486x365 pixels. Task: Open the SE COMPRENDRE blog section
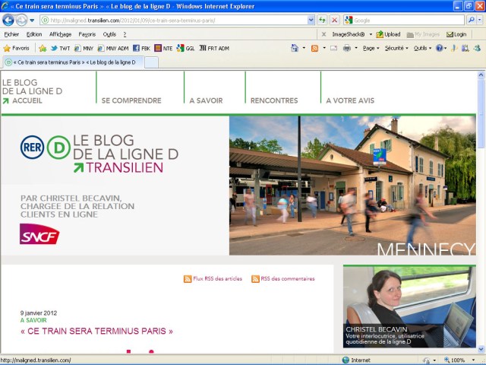point(131,100)
